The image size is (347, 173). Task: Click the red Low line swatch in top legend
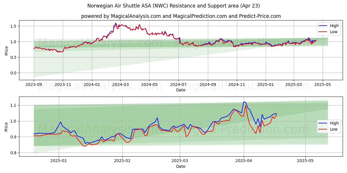coord(323,32)
